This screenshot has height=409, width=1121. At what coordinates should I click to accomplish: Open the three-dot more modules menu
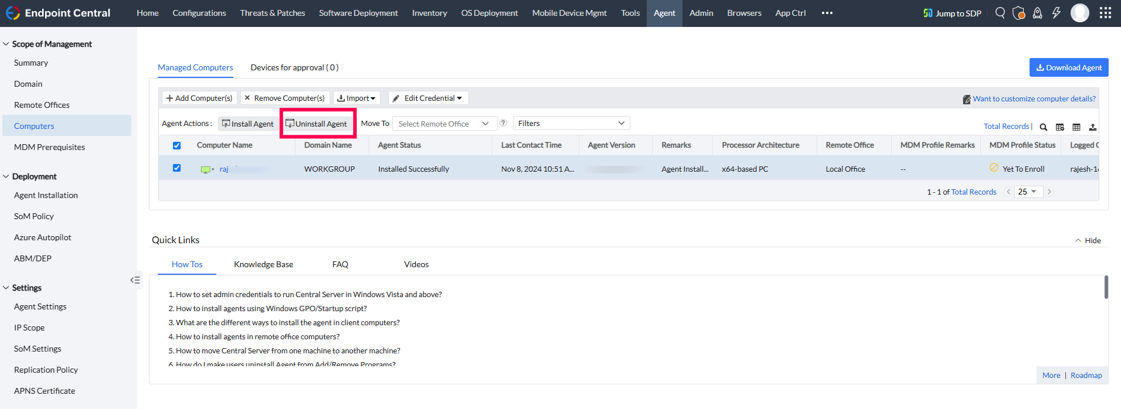click(827, 13)
